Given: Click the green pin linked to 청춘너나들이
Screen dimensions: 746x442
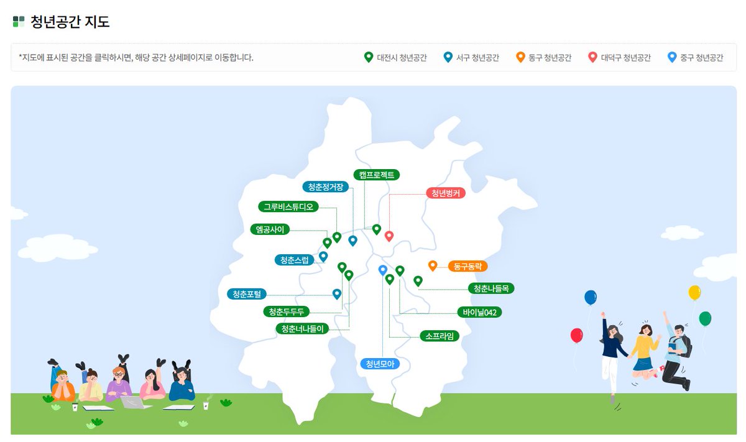Looking at the screenshot, I should pos(349,275).
